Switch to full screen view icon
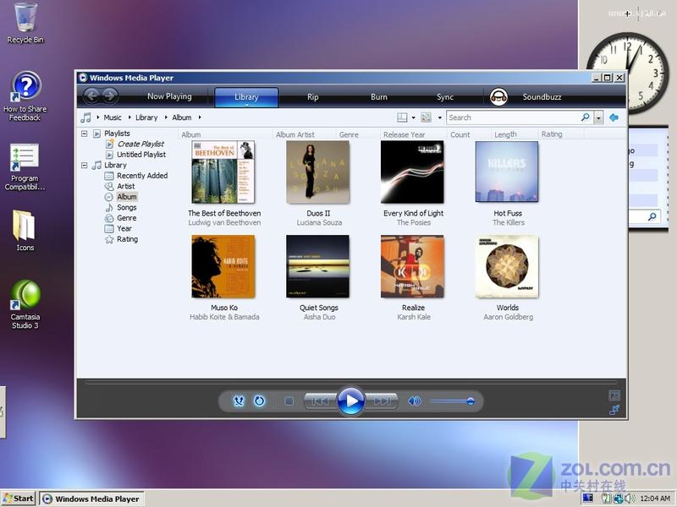Image resolution: width=677 pixels, height=507 pixels. tap(614, 395)
